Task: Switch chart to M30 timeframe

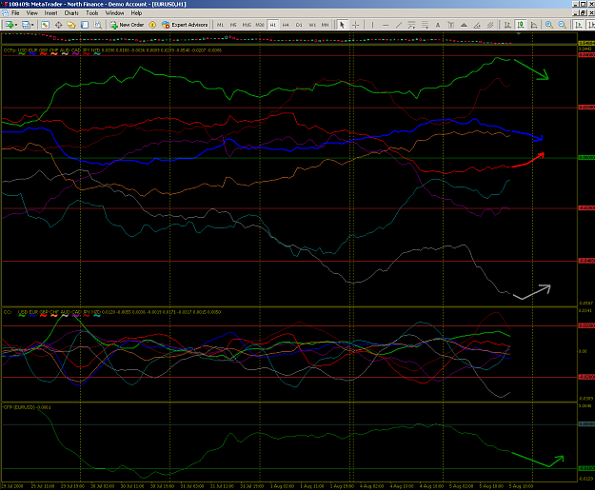Action: pyautogui.click(x=260, y=25)
